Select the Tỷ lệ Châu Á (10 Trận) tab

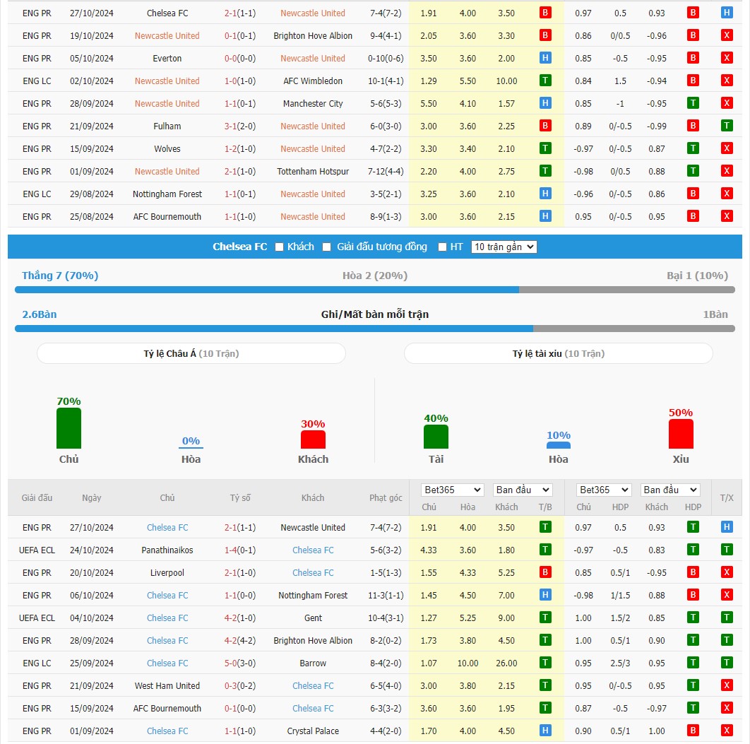point(191,353)
